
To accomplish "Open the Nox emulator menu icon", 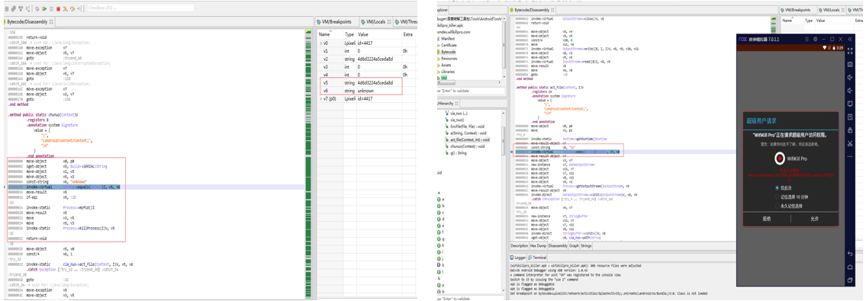I will (807, 39).
